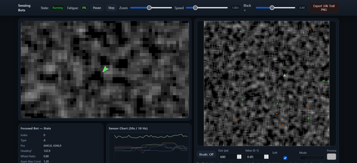Click the Heading value 132.9
357x163 pixels.
pyautogui.click(x=47, y=151)
